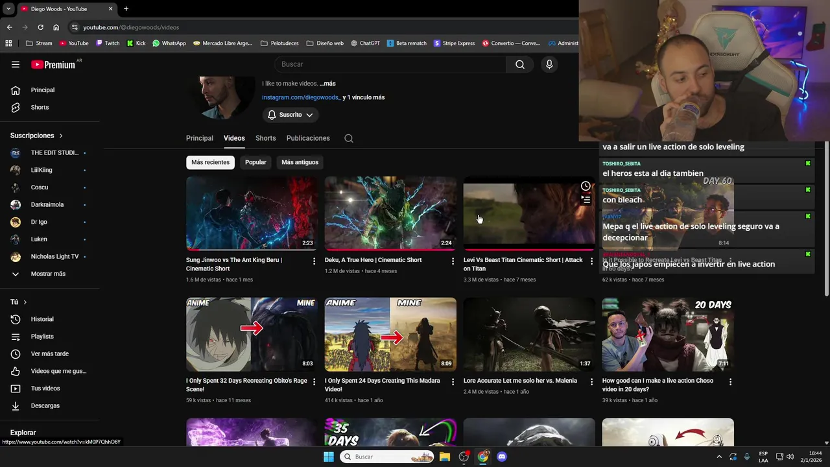Open live action Choso video thumbnail
This screenshot has height=467, width=830.
pyautogui.click(x=668, y=334)
